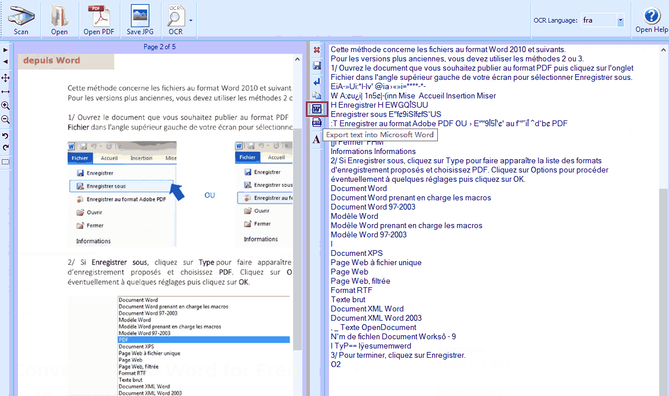Click the 'Document Word 97-2003' text line
The height and width of the screenshot is (396, 669).
pyautogui.click(x=373, y=207)
